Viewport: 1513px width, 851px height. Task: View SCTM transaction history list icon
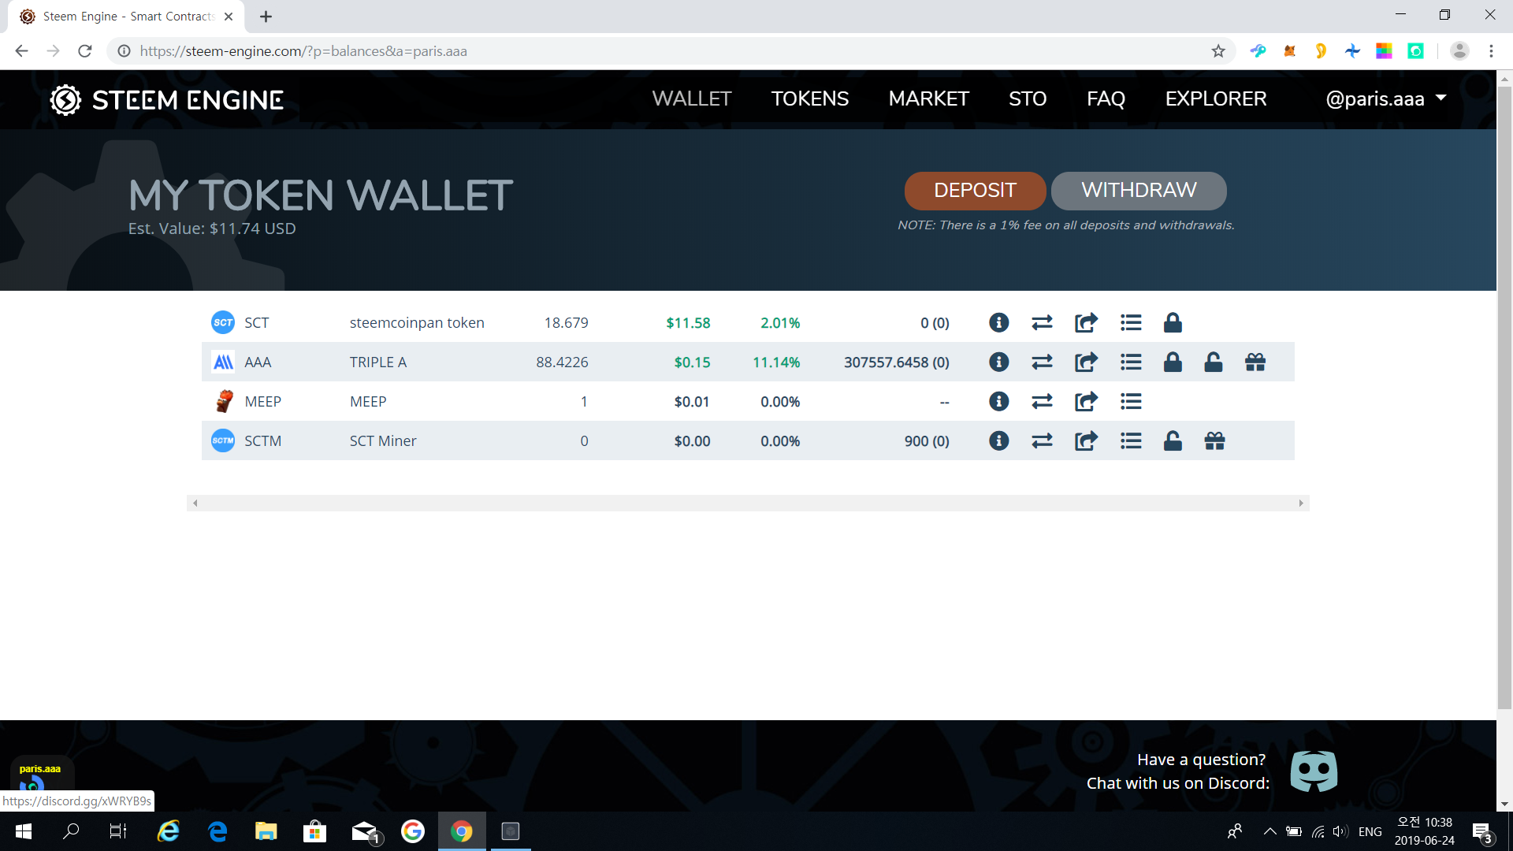[1131, 440]
